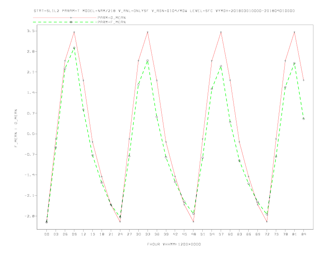Screen dimensions: 331x255
Task: Click the green dashed sample in the F_MEAN legend
Action: tap(65, 22)
